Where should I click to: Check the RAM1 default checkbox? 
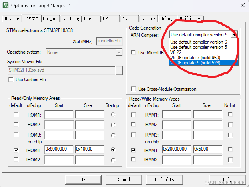[x=133, y=115]
